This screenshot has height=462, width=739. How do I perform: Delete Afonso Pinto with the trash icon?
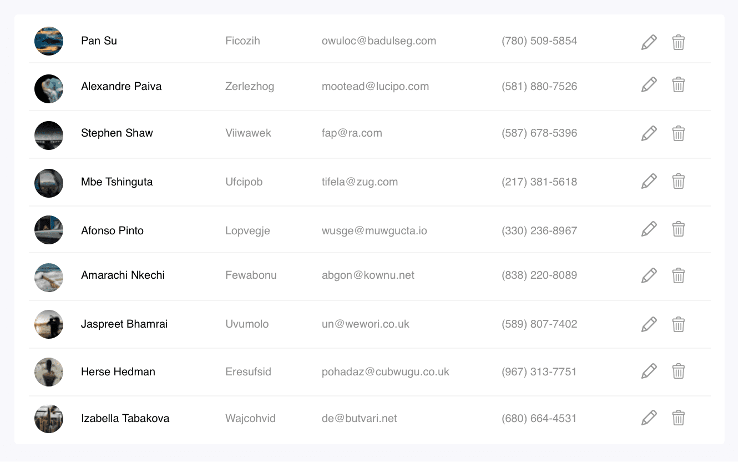pyautogui.click(x=678, y=229)
